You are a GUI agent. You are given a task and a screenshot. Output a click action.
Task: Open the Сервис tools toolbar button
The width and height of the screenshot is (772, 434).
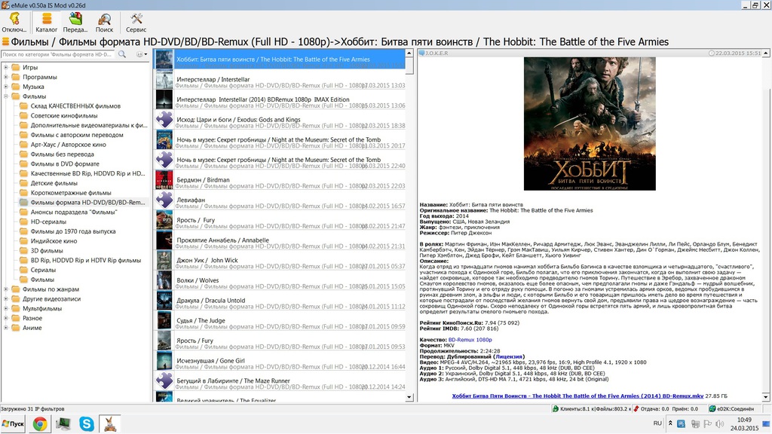136,23
